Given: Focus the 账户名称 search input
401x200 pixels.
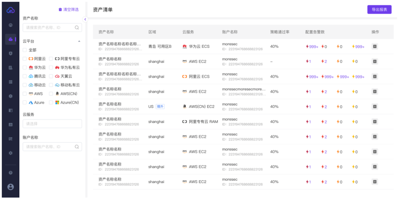Looking at the screenshot, I should (x=52, y=147).
